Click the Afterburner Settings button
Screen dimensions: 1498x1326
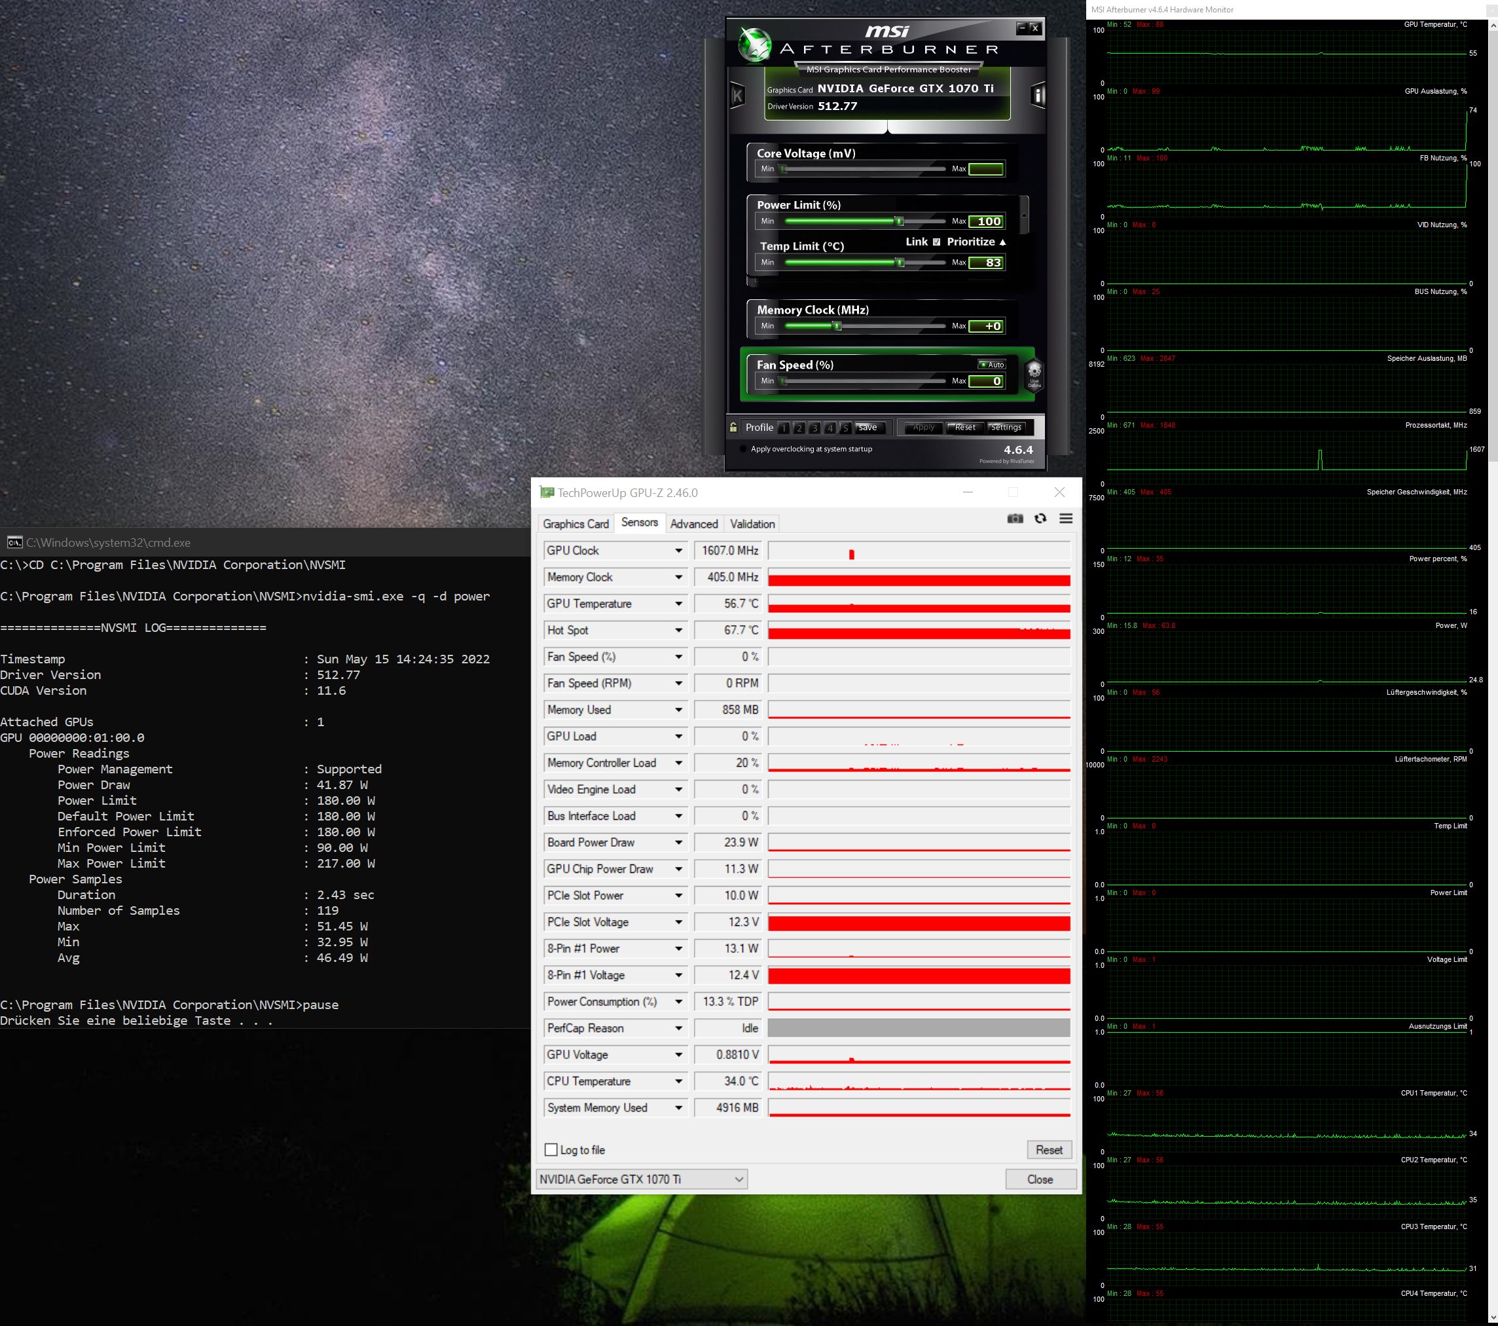(x=1006, y=428)
